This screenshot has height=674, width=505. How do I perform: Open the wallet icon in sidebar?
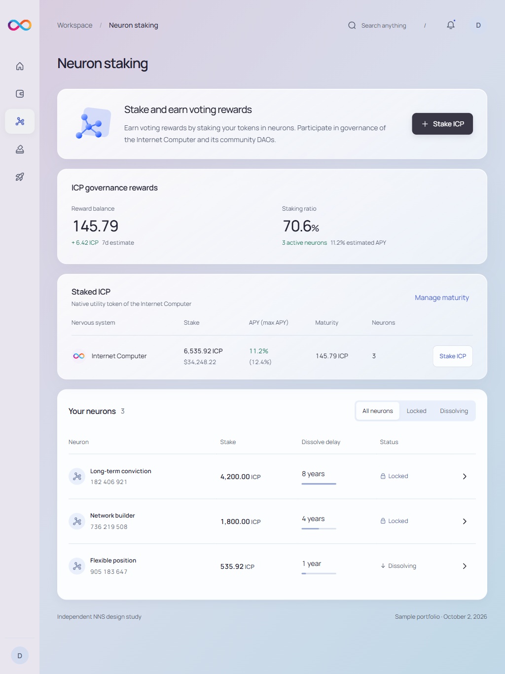pos(20,94)
